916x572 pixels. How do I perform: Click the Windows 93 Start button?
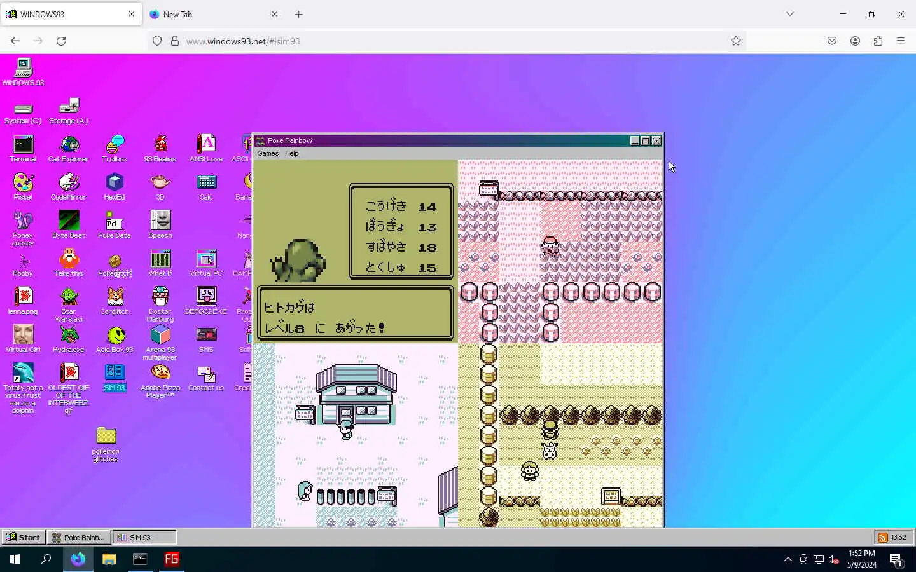pyautogui.click(x=24, y=537)
